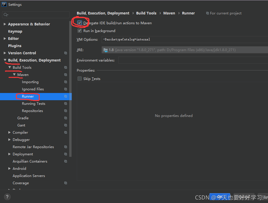Click project-level icon beside Repositories

[66, 111]
